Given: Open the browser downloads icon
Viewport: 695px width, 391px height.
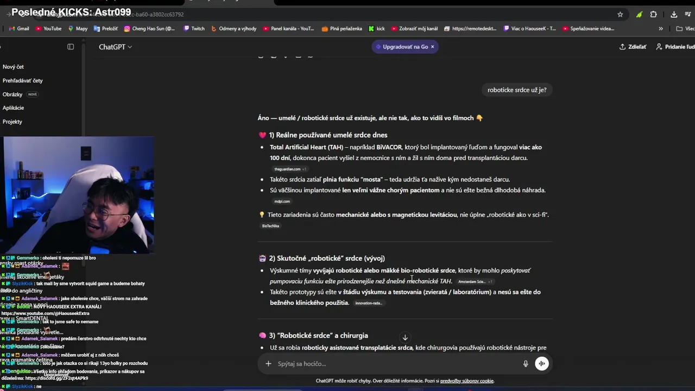Looking at the screenshot, I should [674, 15].
